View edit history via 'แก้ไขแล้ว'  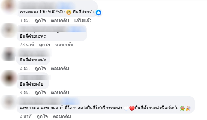click(83, 20)
